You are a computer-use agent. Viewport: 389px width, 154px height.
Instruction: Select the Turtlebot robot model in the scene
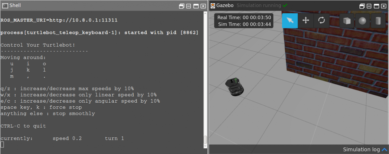pyautogui.click(x=235, y=87)
